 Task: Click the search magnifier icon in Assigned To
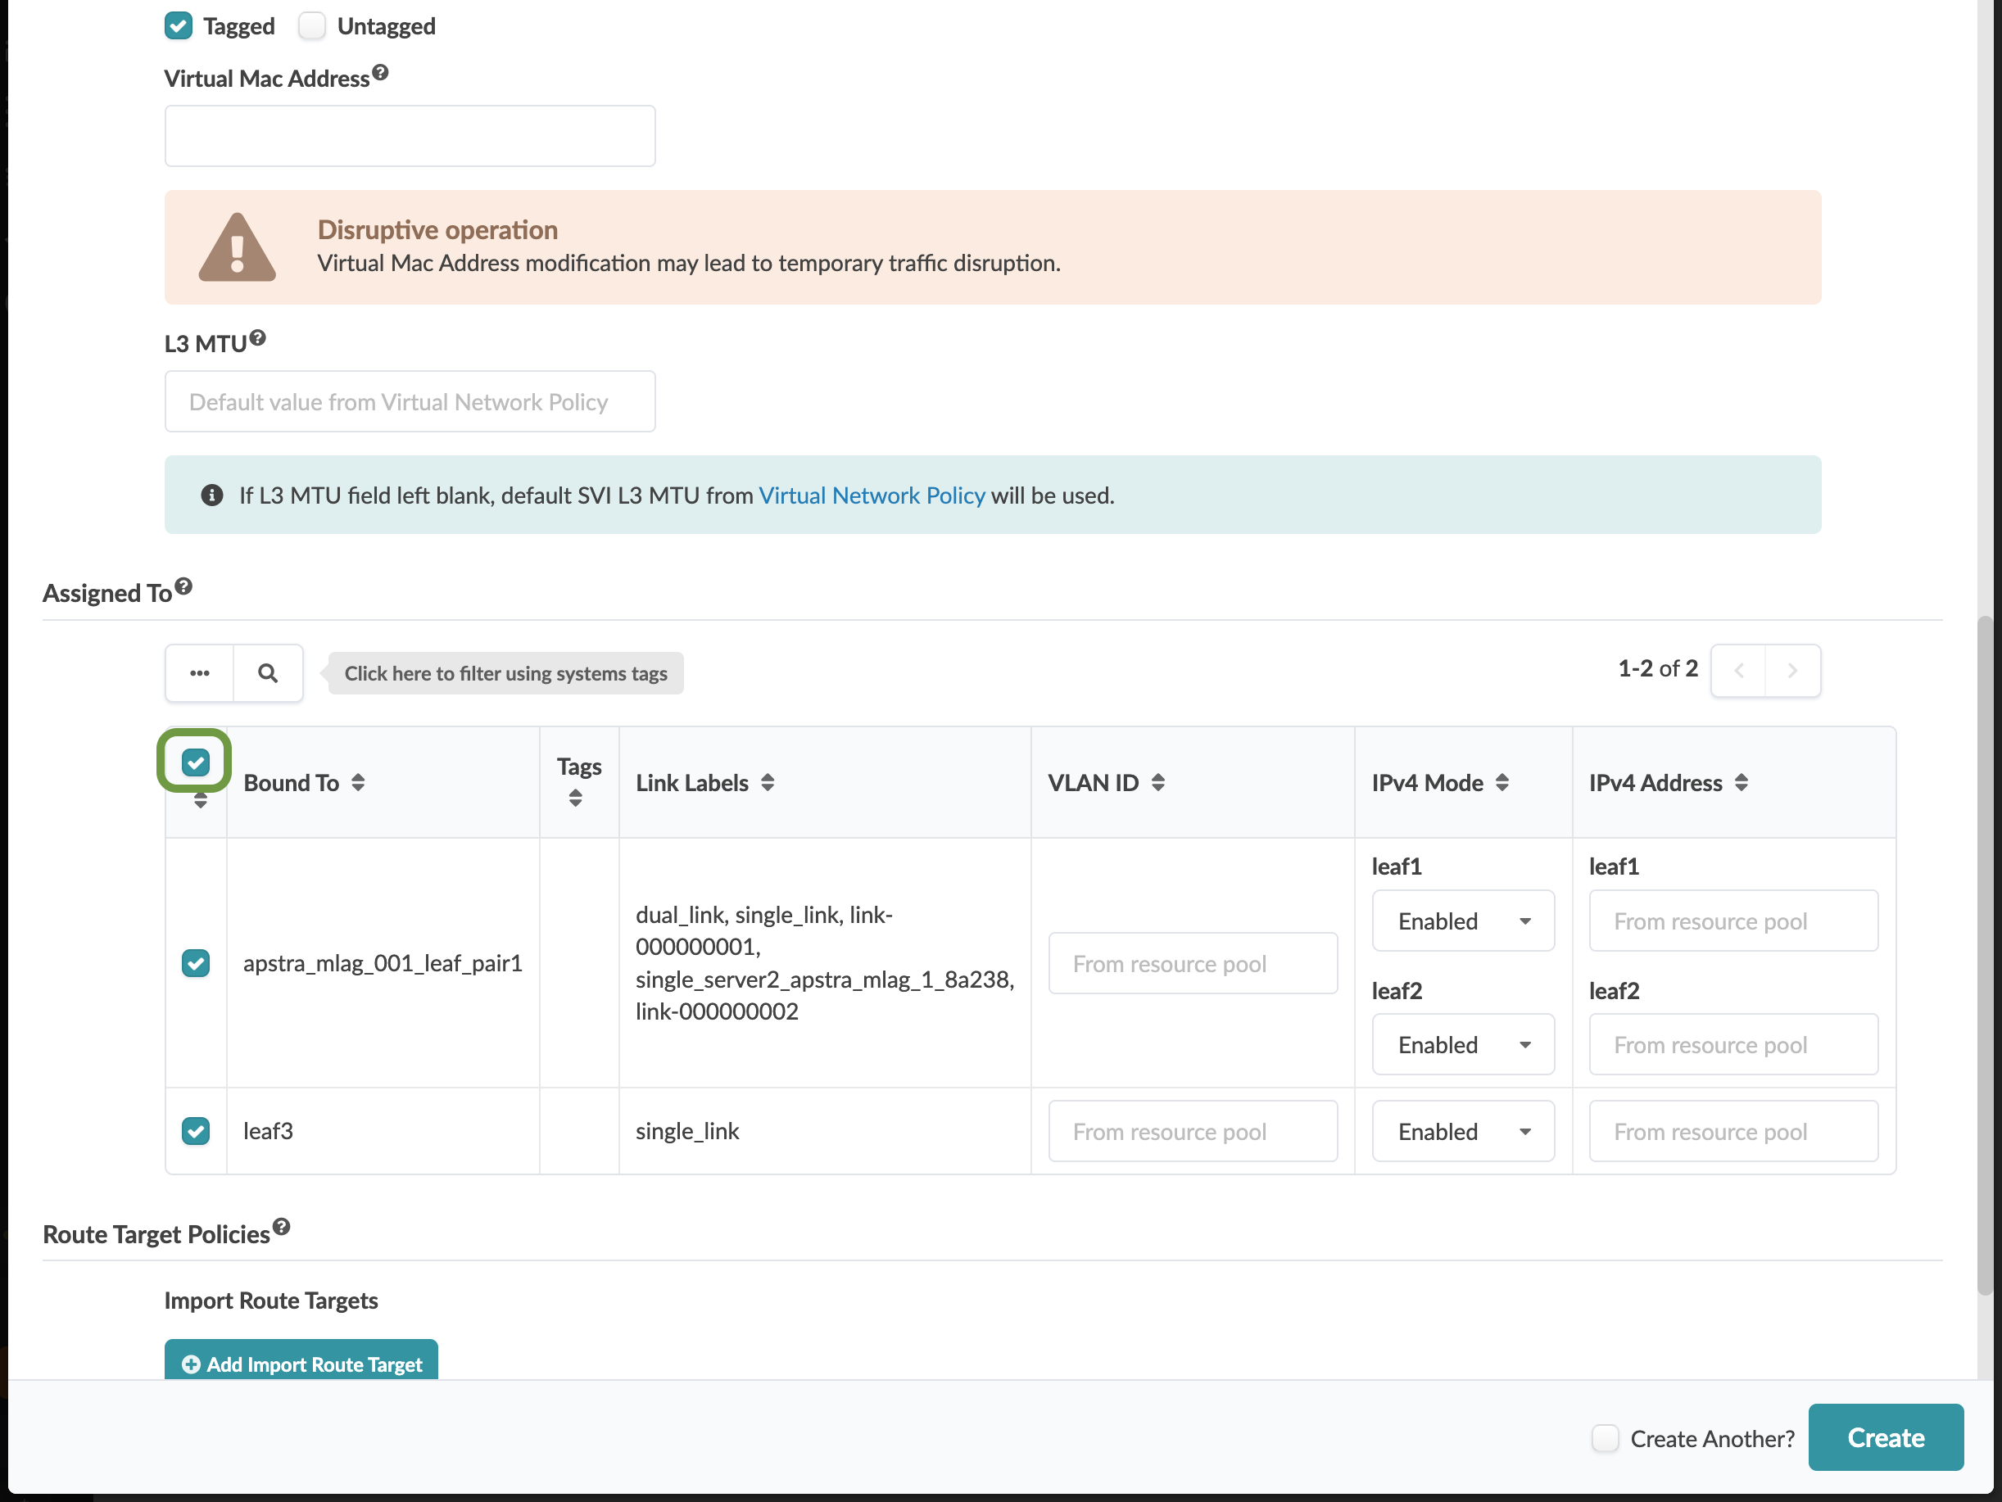(268, 673)
